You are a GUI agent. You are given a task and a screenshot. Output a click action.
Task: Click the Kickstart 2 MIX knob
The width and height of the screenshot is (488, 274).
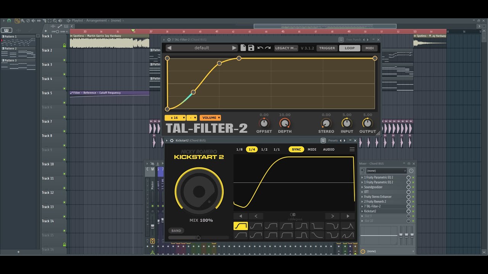coord(199,191)
